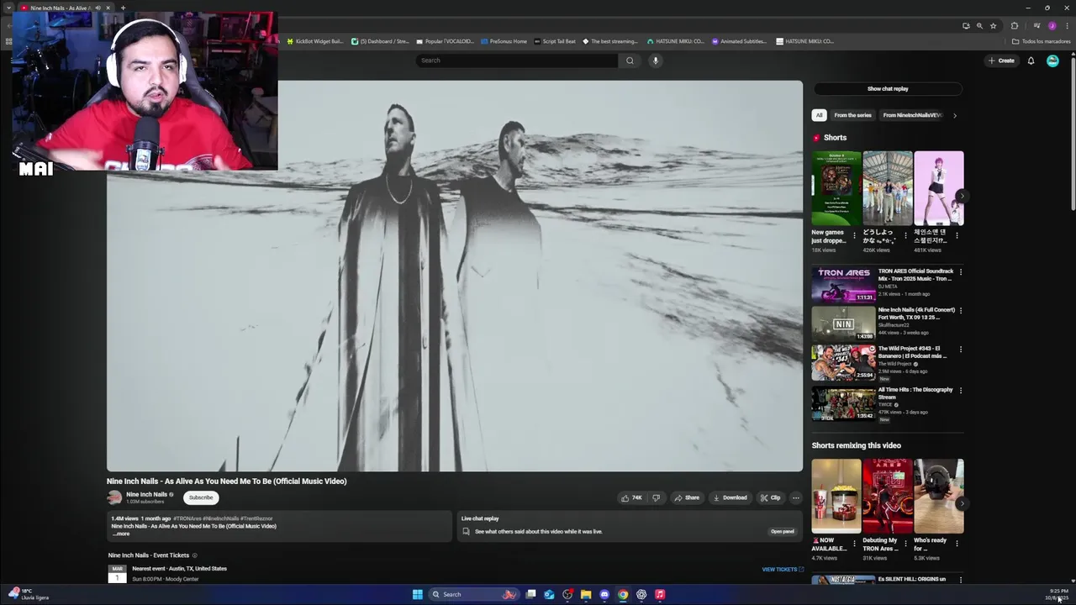Viewport: 1076px width, 605px height.
Task: Open The Wild Project #343 video
Action: (x=844, y=362)
